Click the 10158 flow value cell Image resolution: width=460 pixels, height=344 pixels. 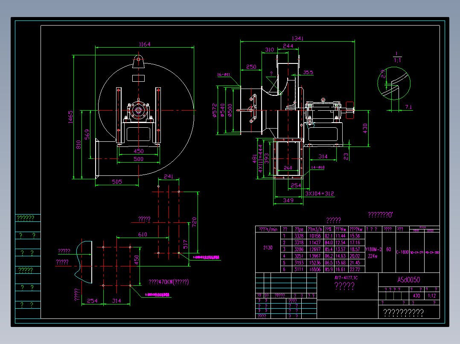pyautogui.click(x=315, y=236)
